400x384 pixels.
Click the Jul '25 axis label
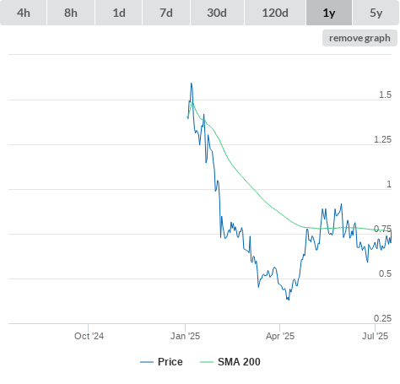pyautogui.click(x=375, y=336)
